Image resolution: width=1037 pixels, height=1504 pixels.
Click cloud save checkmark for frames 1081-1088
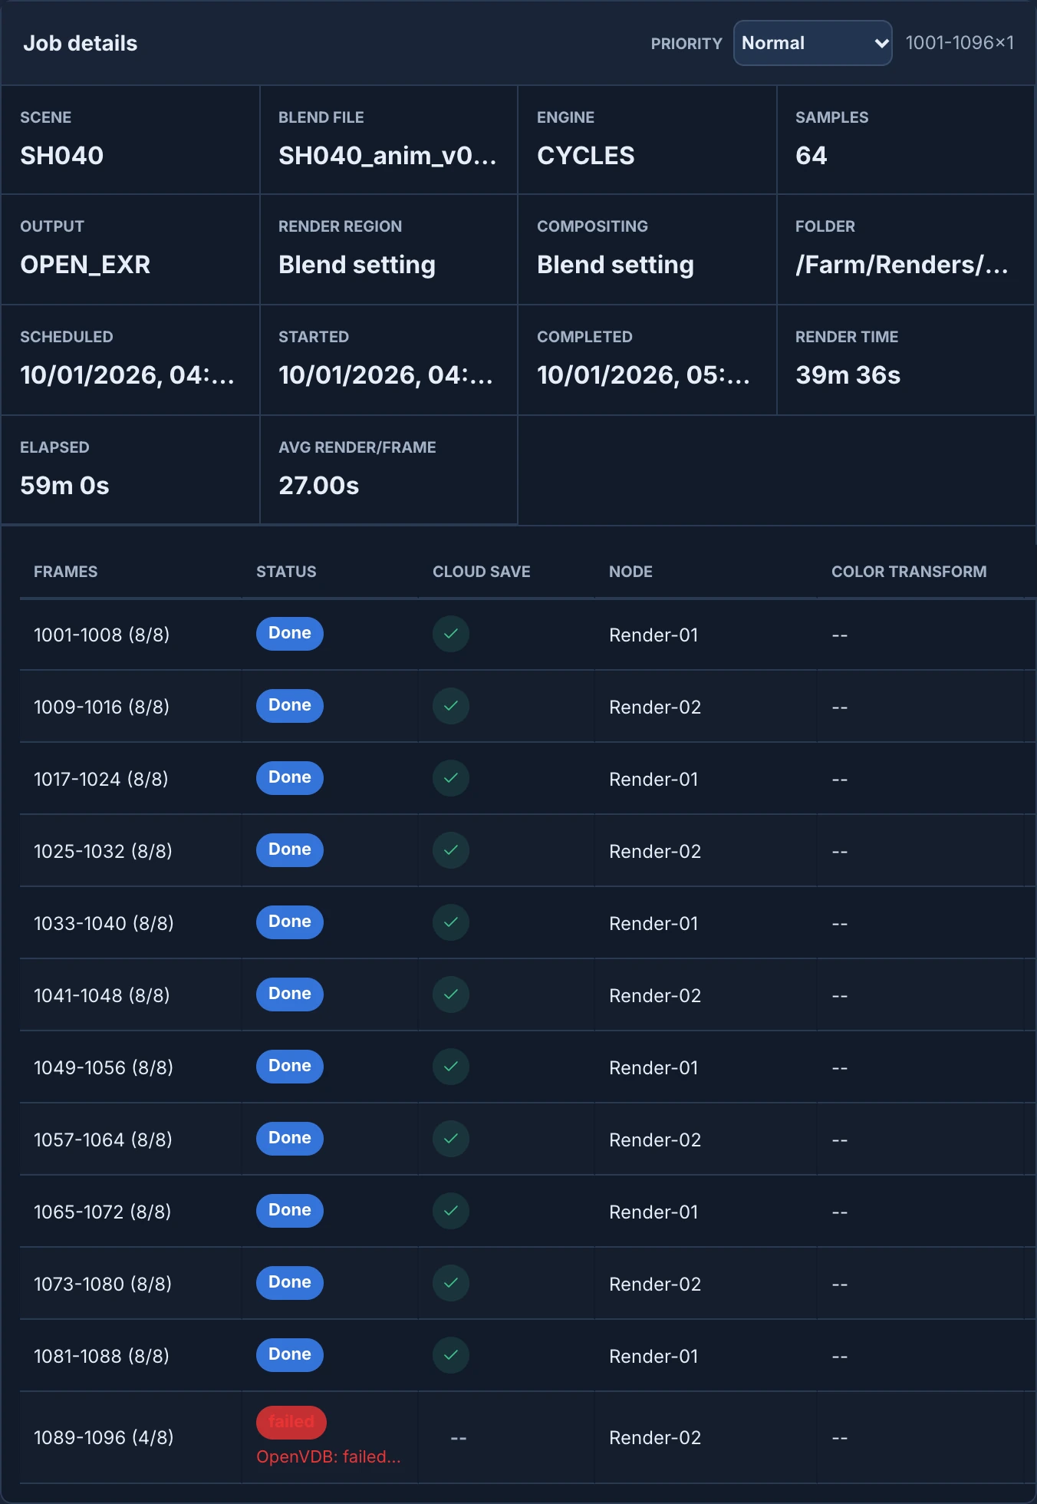point(451,1355)
